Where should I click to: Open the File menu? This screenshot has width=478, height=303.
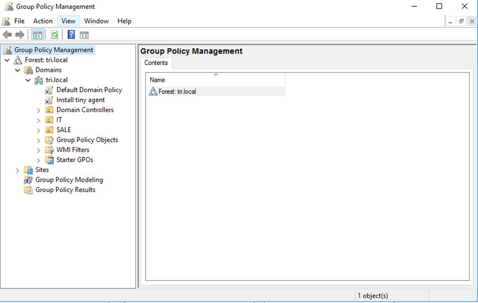tap(19, 21)
